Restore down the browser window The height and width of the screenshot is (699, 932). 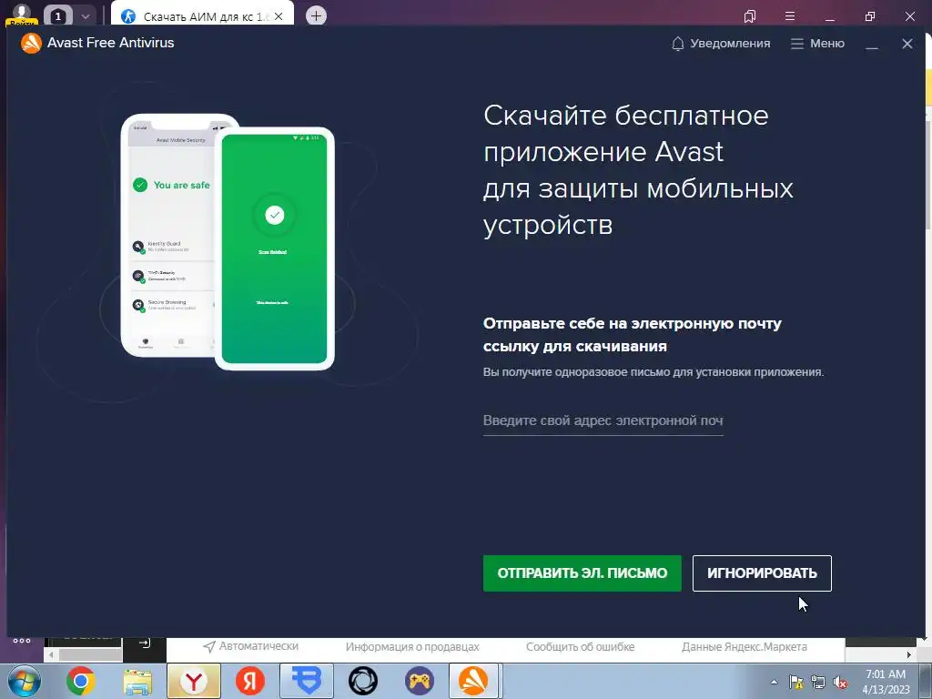(x=870, y=16)
